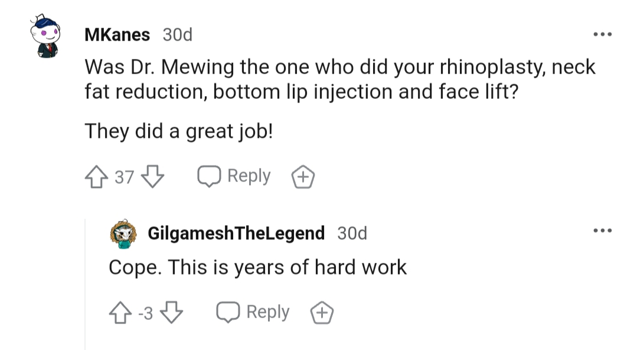Visit the GilgameshTheLegend username profile link
637x350 pixels.
tap(236, 233)
